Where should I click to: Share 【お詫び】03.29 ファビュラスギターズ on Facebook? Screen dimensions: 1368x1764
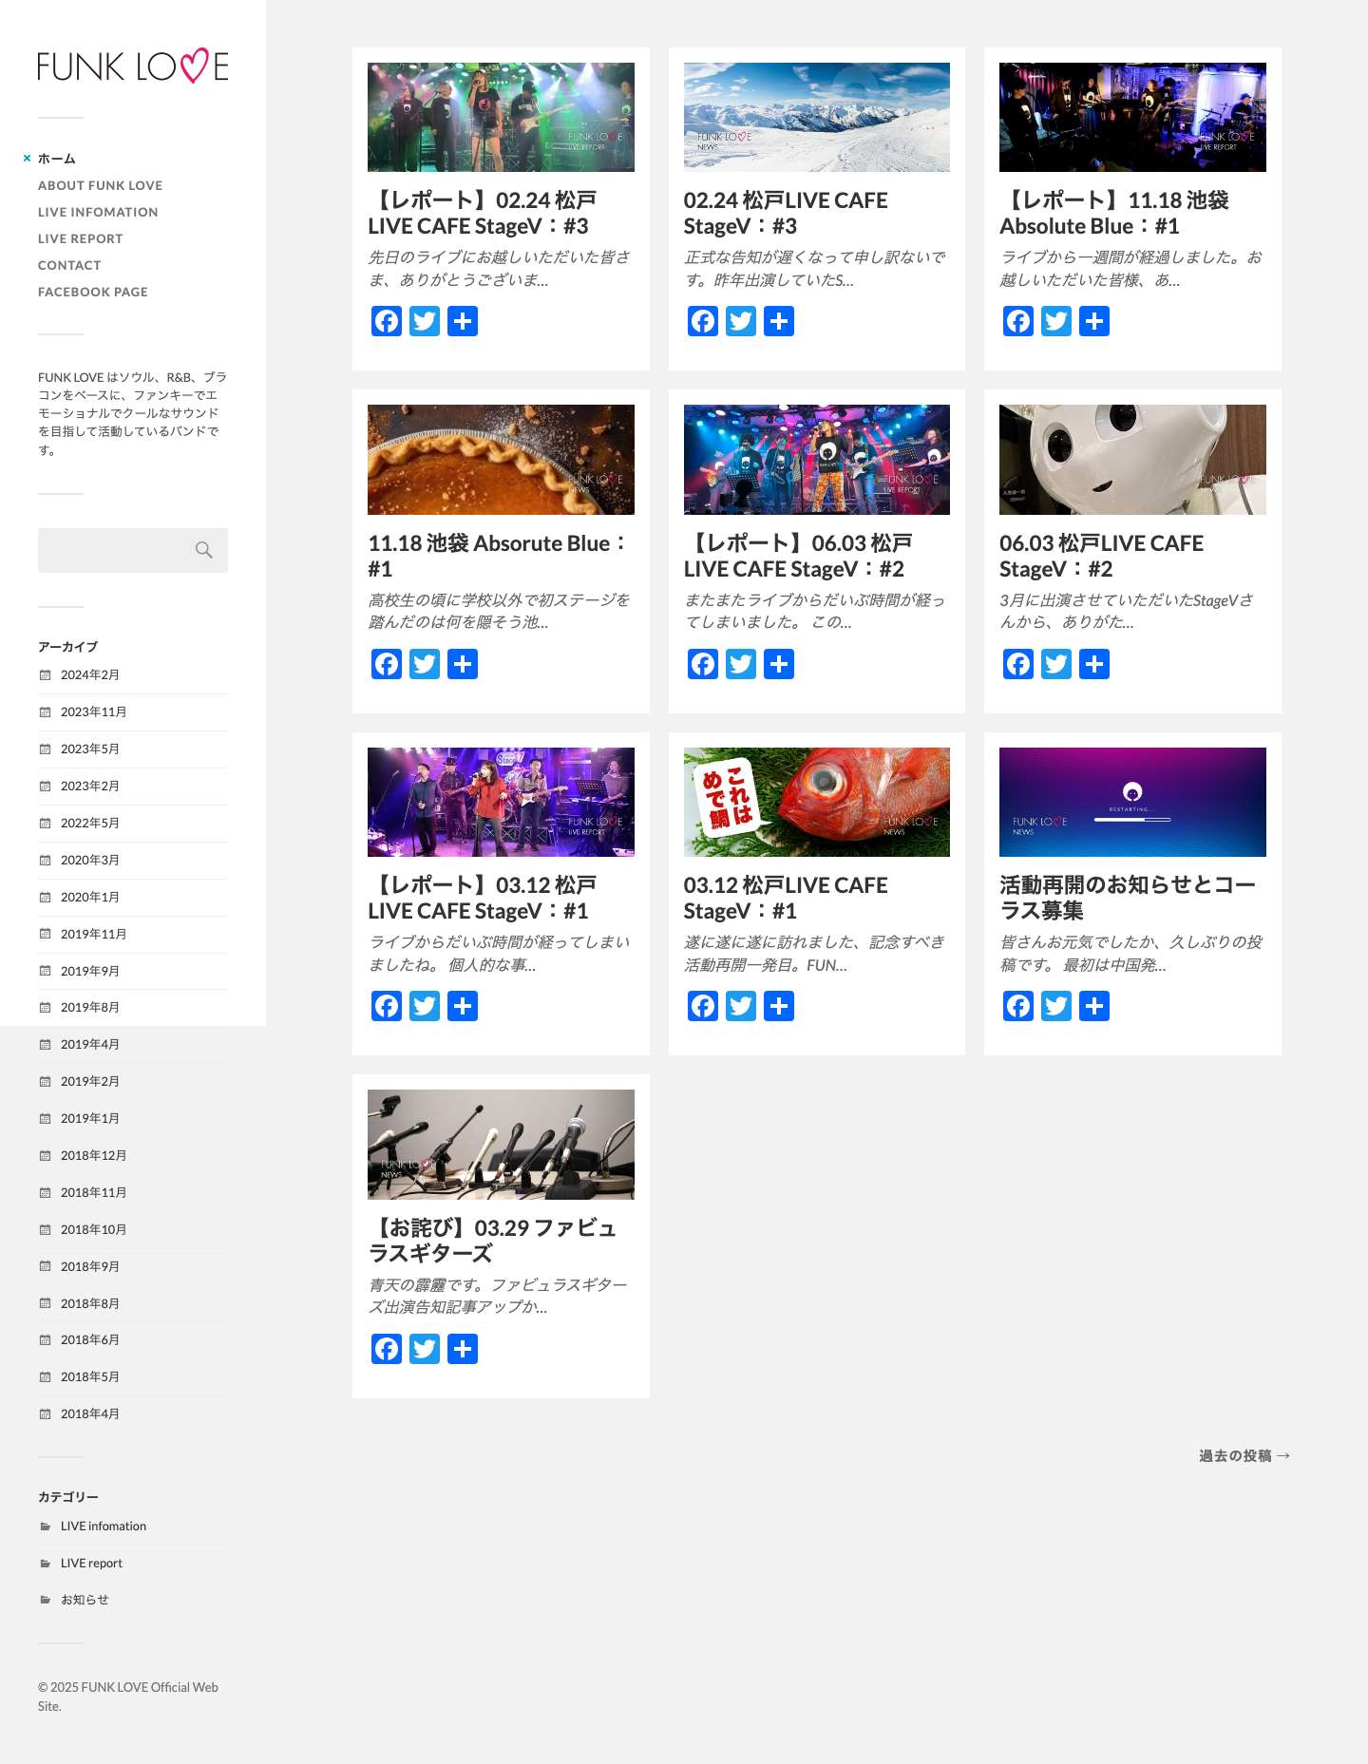coord(387,1349)
